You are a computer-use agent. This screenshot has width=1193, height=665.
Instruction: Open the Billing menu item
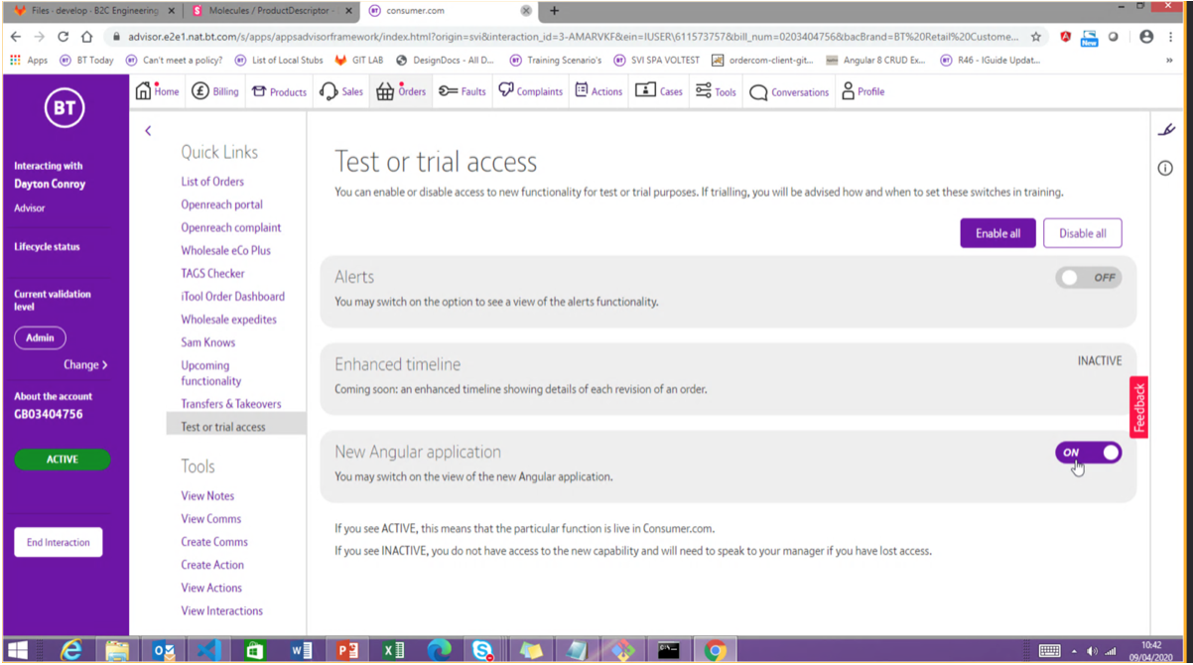point(215,91)
